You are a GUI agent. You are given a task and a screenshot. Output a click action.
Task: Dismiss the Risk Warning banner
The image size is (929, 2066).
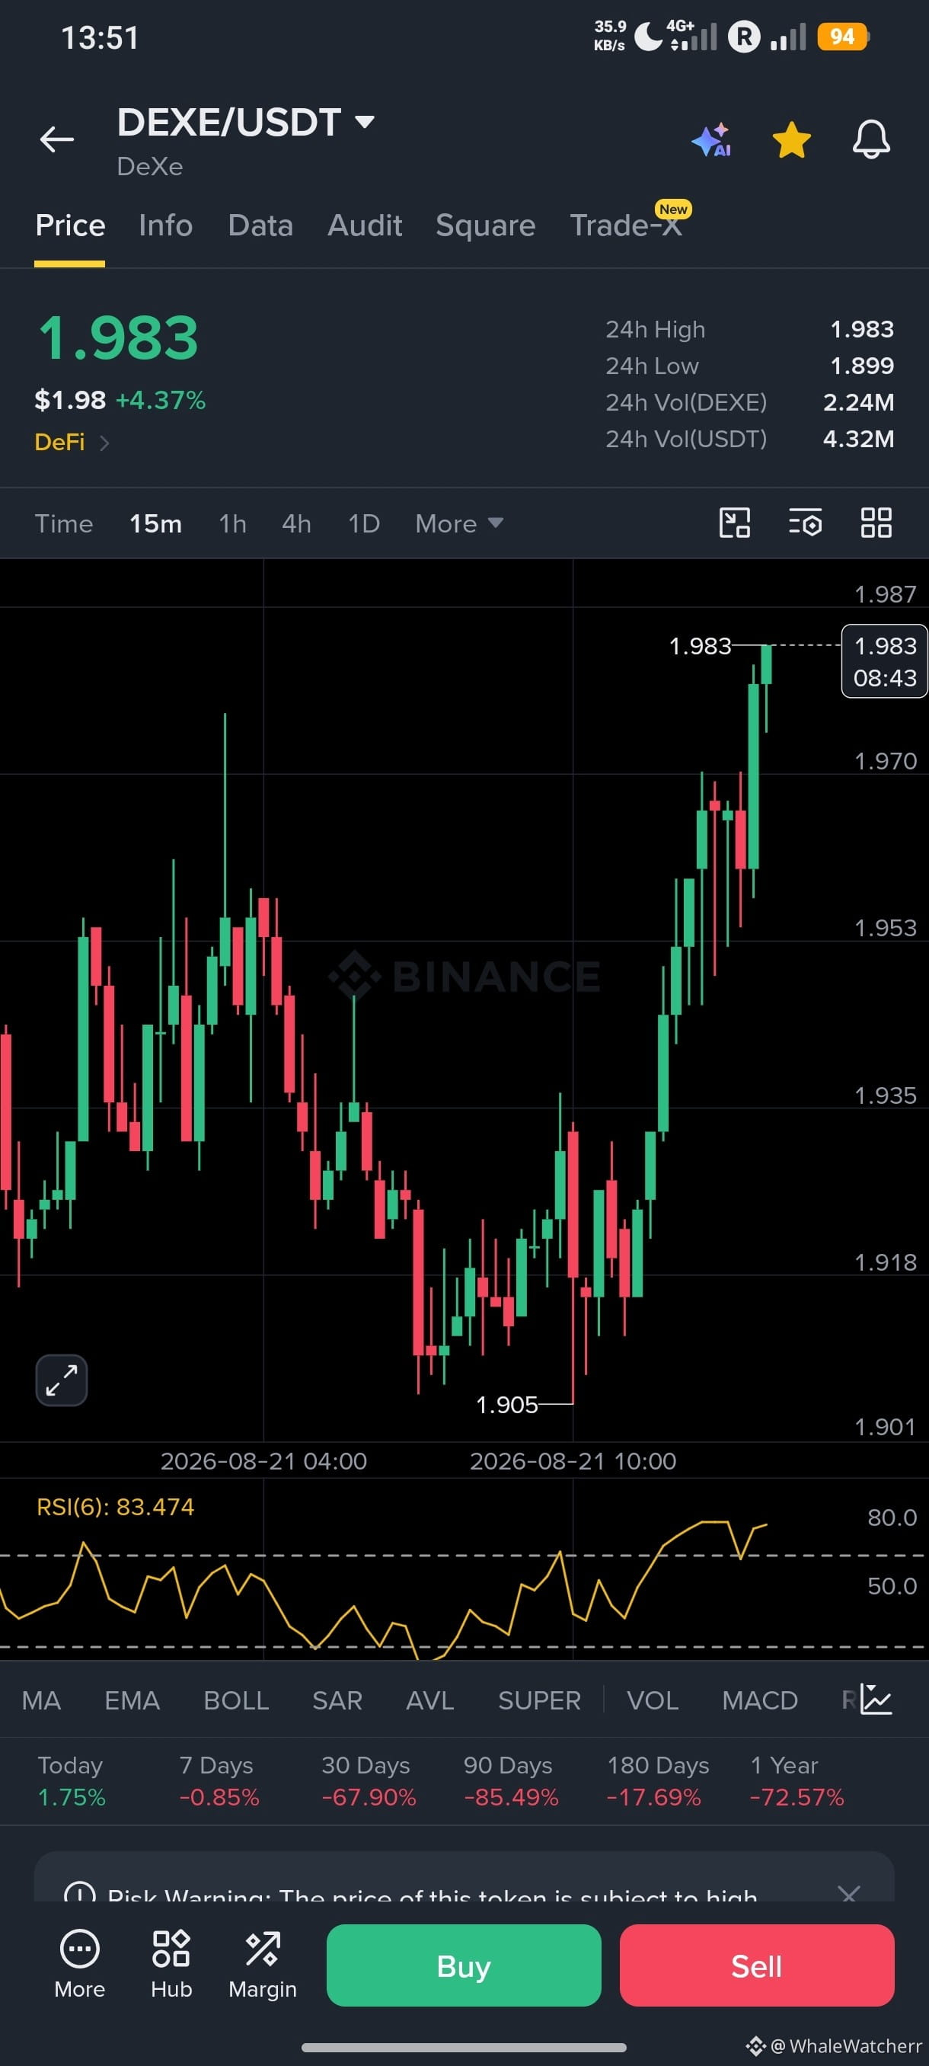pyautogui.click(x=848, y=1893)
